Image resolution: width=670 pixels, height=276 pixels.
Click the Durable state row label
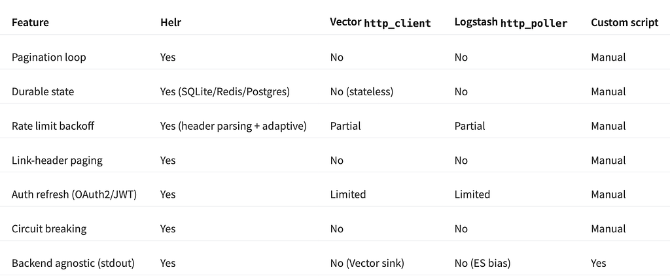coord(43,91)
